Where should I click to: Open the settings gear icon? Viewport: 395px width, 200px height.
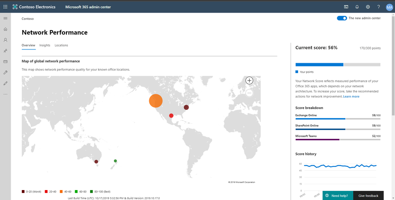point(368,7)
